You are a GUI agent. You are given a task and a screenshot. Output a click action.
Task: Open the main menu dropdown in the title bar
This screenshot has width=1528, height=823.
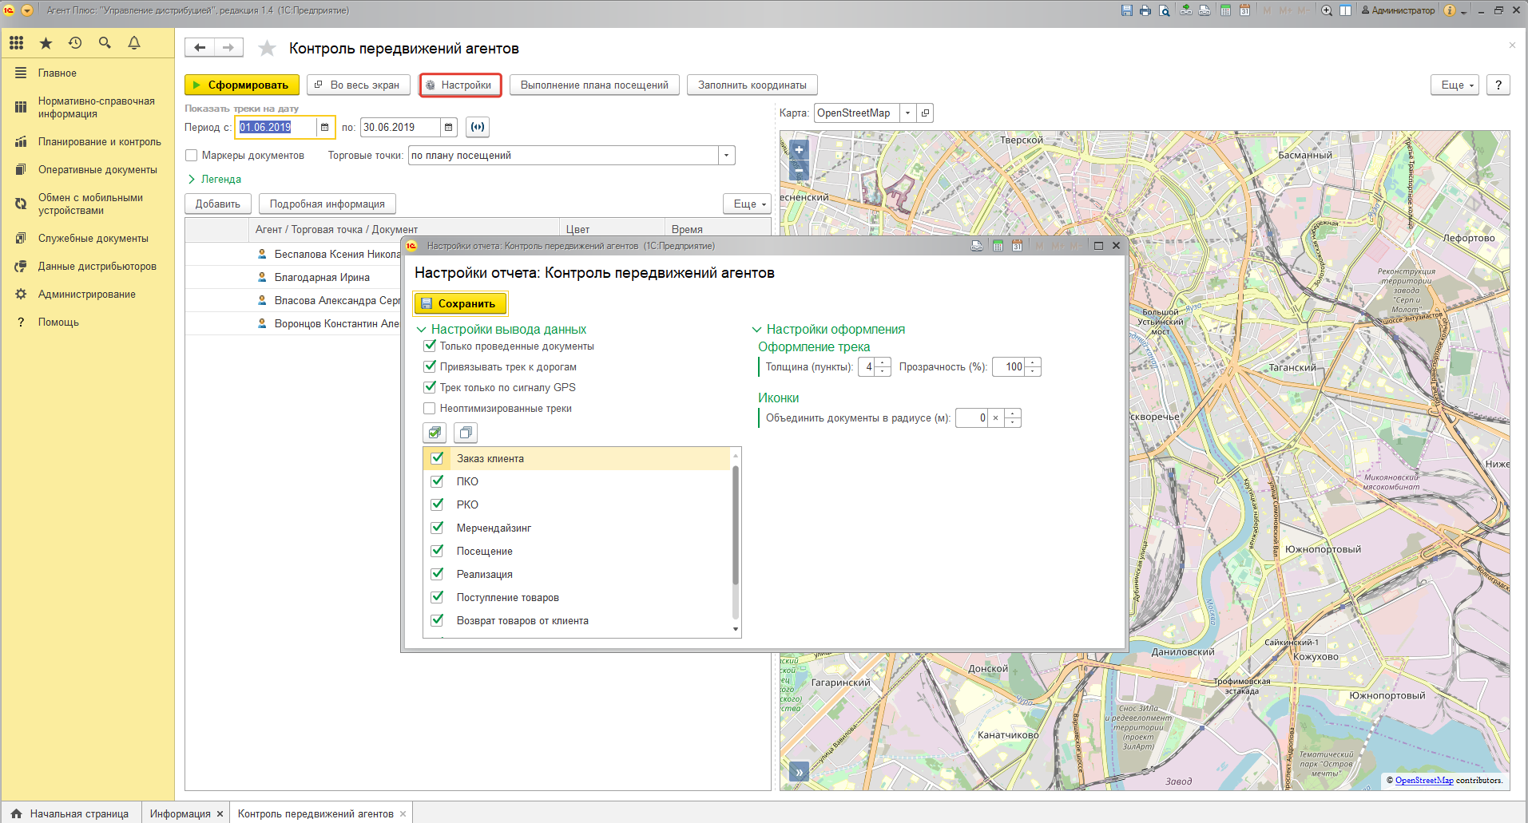[x=27, y=10]
